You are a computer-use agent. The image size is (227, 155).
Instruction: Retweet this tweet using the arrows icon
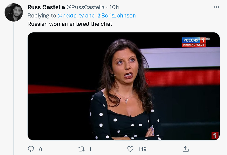click(81, 149)
